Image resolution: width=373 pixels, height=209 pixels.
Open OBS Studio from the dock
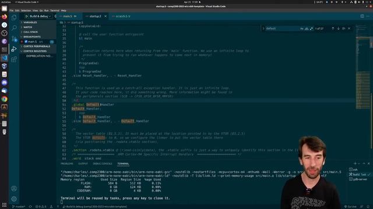click(4, 33)
